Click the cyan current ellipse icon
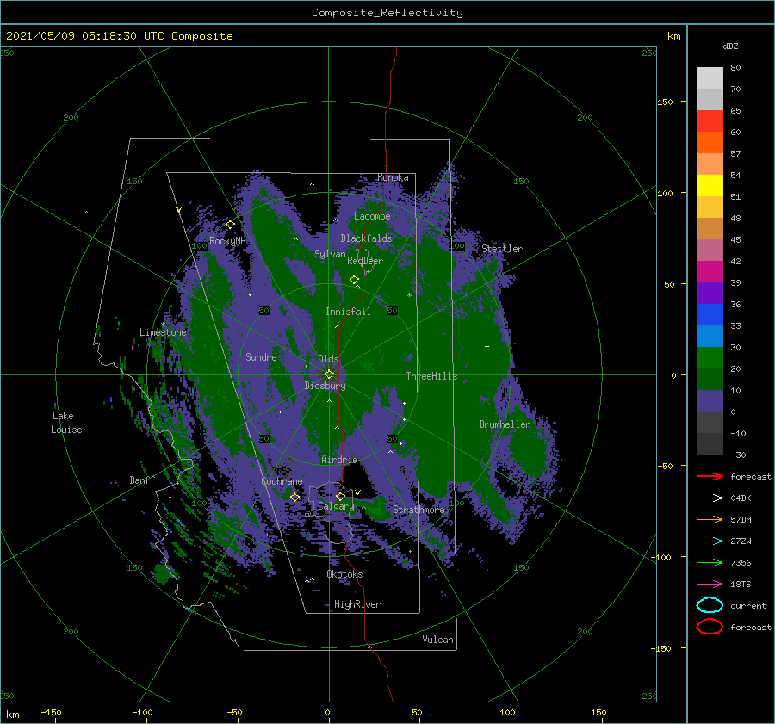The height and width of the screenshot is (724, 775). tap(710, 605)
